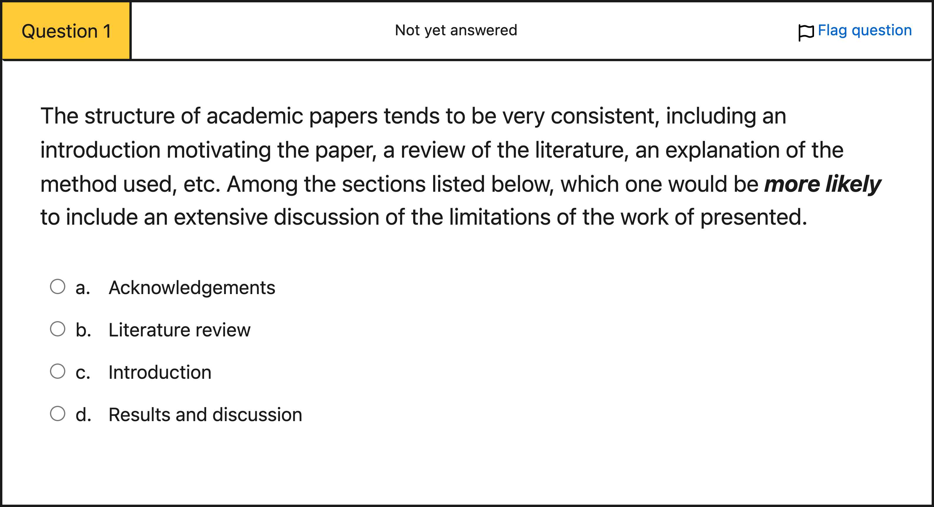The height and width of the screenshot is (507, 934).
Task: Click the 'd.' letter label
Action: click(83, 415)
